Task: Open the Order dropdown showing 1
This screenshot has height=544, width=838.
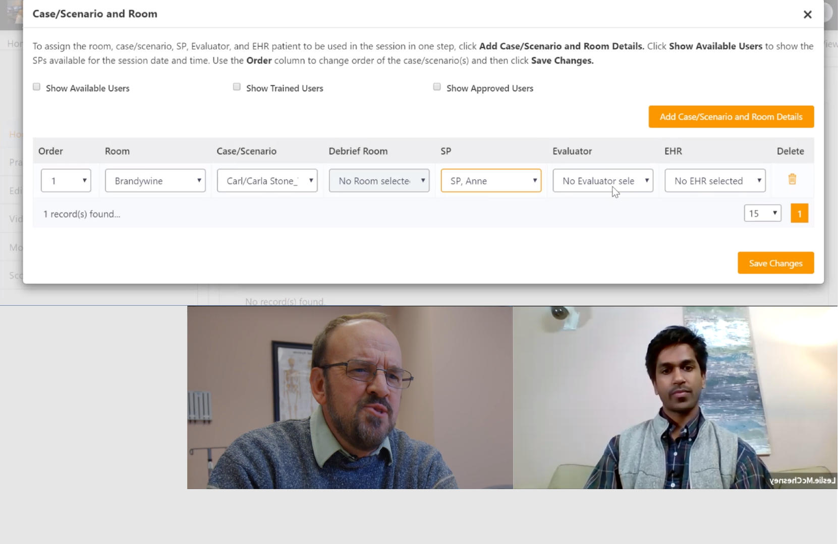Action: click(66, 181)
